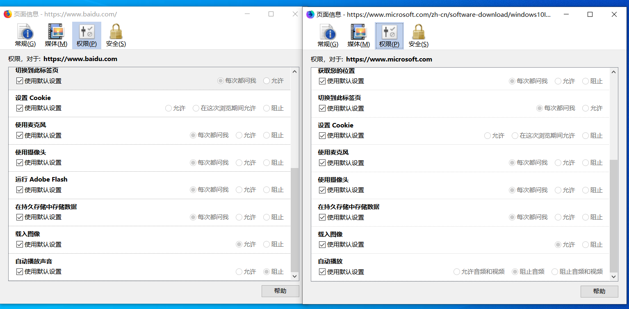Click scroll up arrow of microsoft permissions list
Viewport: 629px width, 309px height.
click(x=613, y=72)
